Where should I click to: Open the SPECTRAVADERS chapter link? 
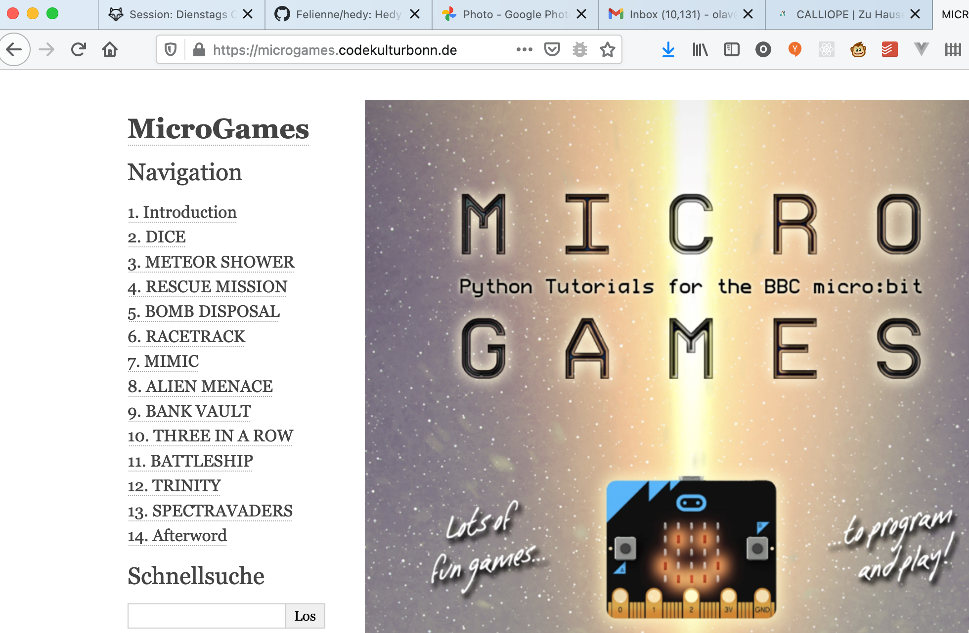click(210, 511)
